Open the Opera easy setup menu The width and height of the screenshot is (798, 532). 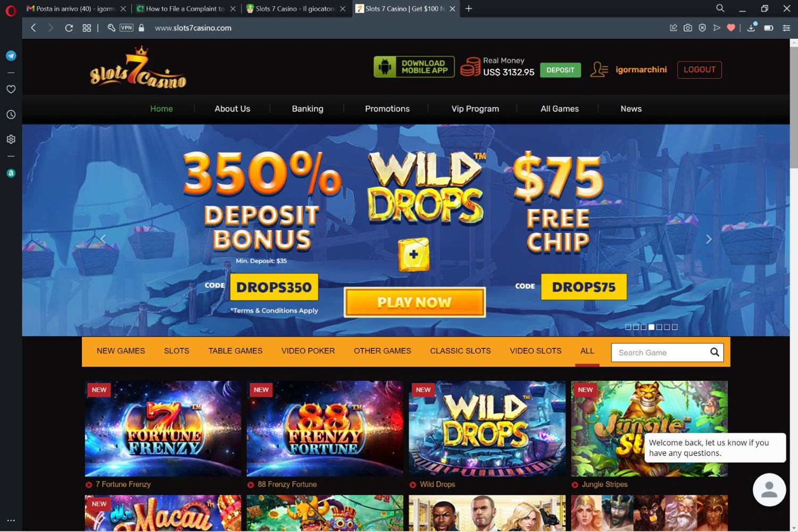786,28
